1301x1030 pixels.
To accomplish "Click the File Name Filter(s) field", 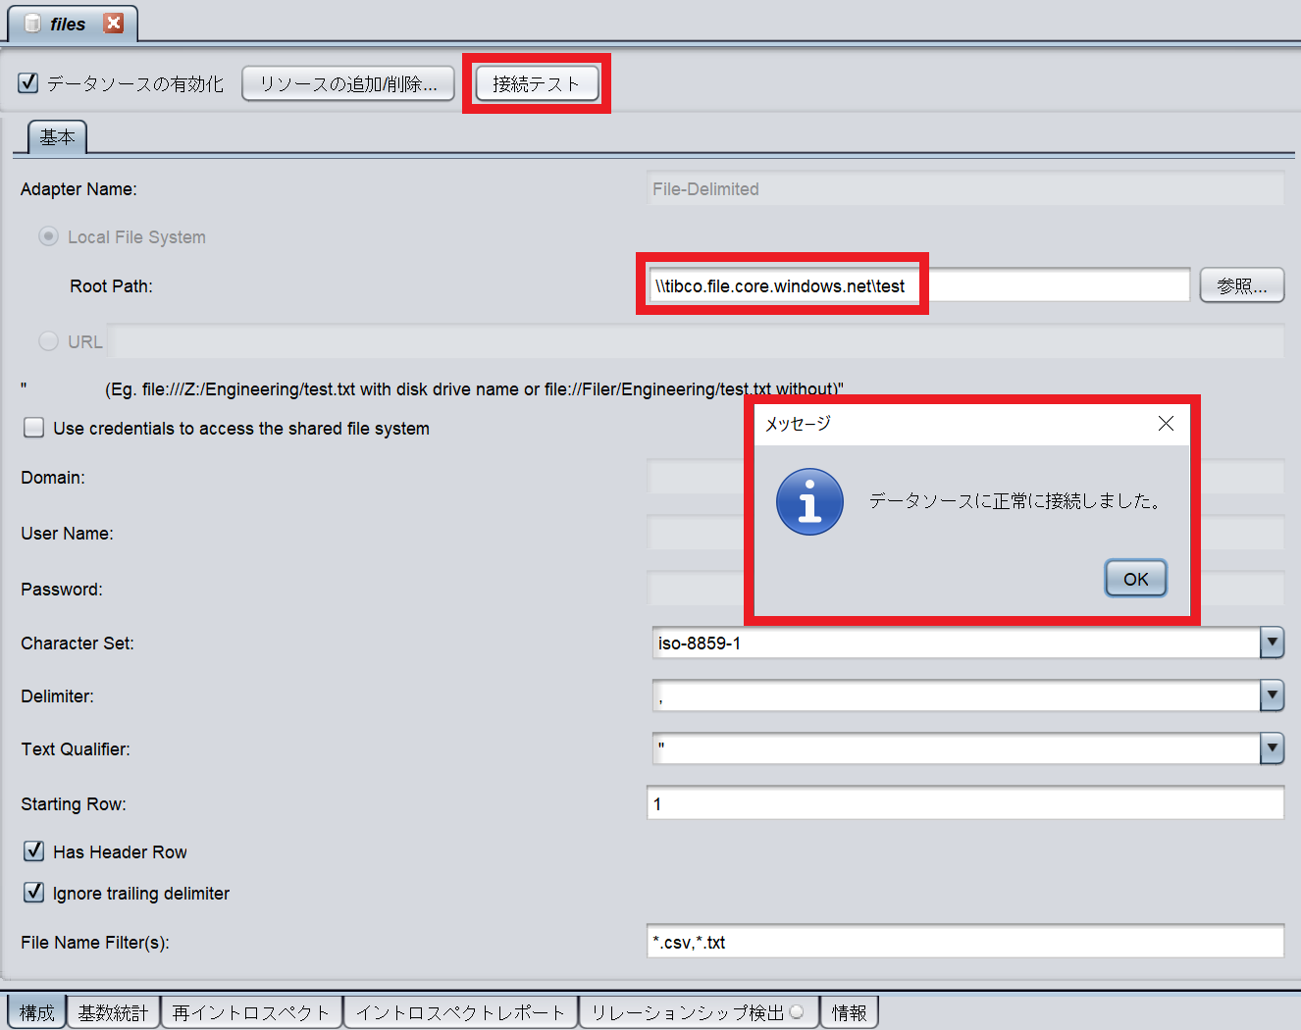I will coord(965,942).
